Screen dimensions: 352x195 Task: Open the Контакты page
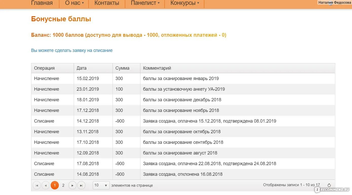tap(107, 3)
